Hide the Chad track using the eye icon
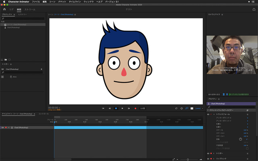This screenshot has width=258, height=161. point(2,127)
